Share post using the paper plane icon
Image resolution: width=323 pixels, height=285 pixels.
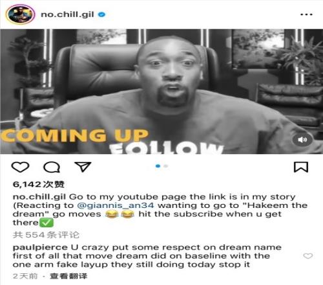tap(83, 166)
